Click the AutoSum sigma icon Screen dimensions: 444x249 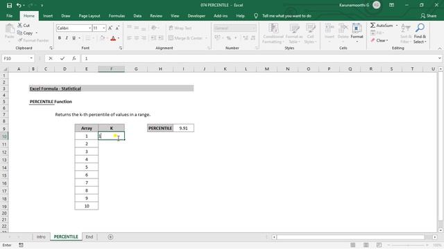coord(373,26)
